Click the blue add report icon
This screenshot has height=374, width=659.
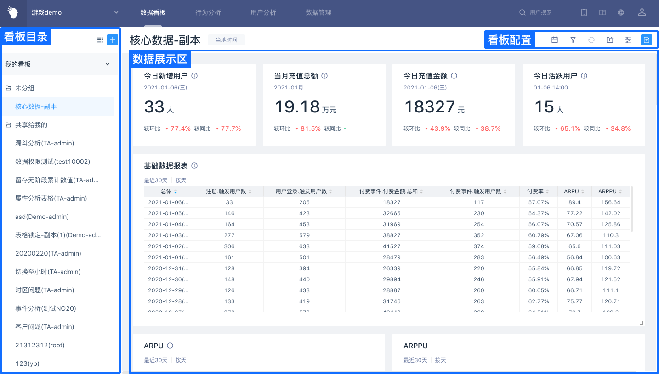pyautogui.click(x=647, y=40)
